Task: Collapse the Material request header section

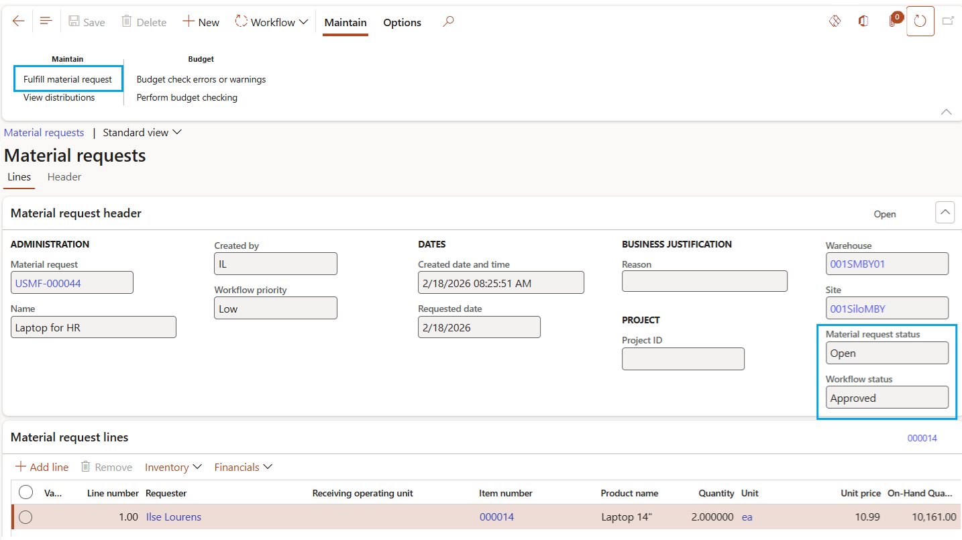Action: (x=945, y=213)
